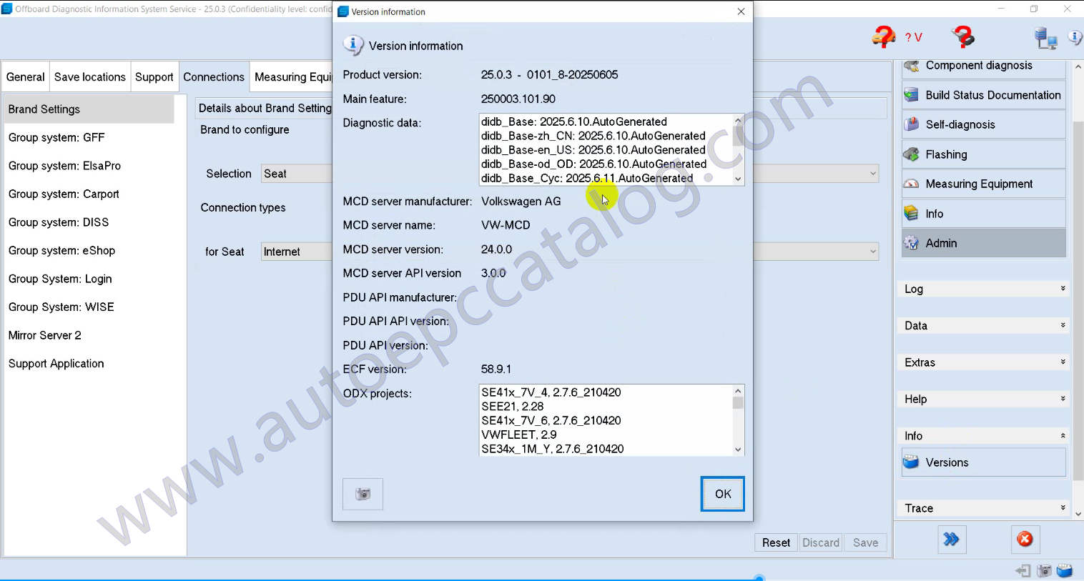The image size is (1084, 581).
Task: Click the camera icon in status bar
Action: pos(1044,570)
